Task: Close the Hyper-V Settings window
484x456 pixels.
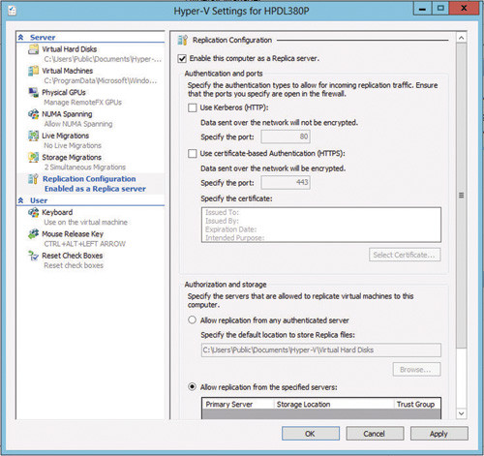Action: [x=464, y=9]
